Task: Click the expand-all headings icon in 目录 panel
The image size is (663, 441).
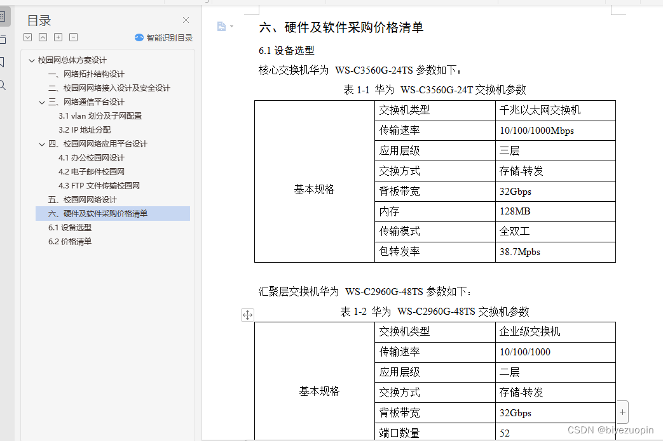Action: 27,37
